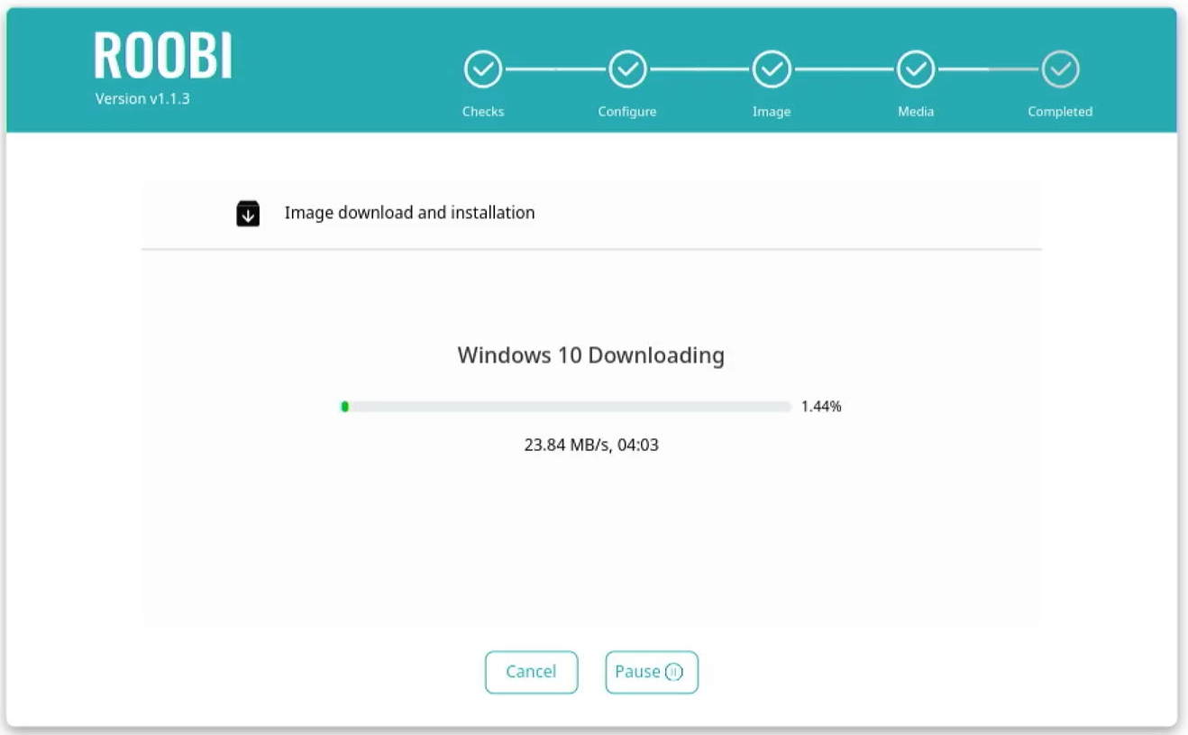Click the 'Checks' step label
1188x735 pixels.
tap(483, 112)
